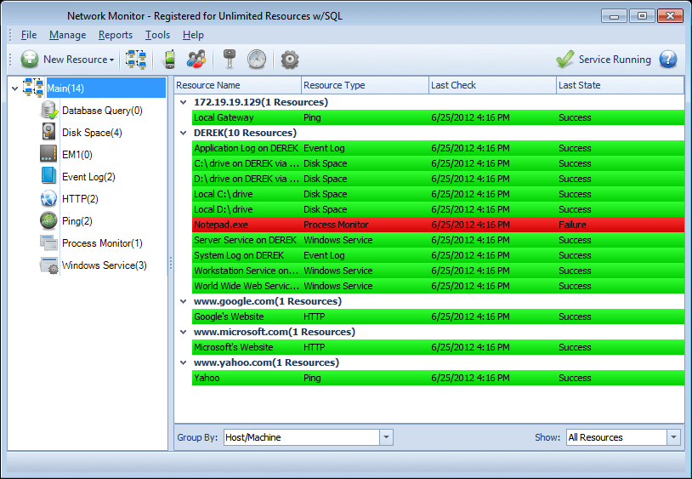The width and height of the screenshot is (692, 479).
Task: Select HTTP(2) tree item
Action: (80, 199)
